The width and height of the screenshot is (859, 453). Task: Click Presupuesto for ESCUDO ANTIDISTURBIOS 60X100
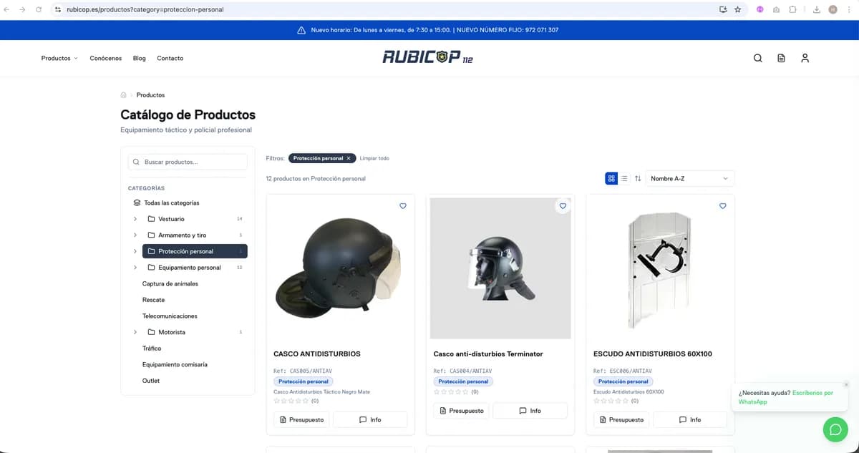621,419
